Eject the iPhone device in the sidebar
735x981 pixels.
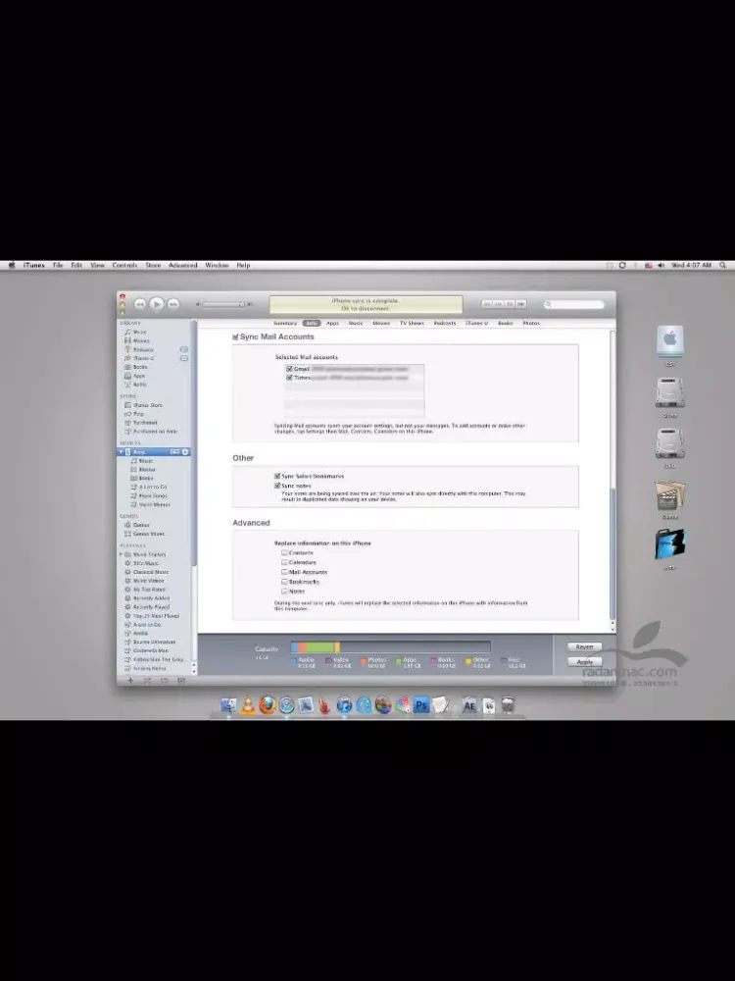185,451
